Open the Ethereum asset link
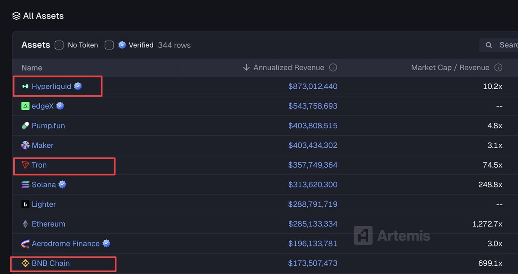The image size is (518, 274). (x=48, y=224)
